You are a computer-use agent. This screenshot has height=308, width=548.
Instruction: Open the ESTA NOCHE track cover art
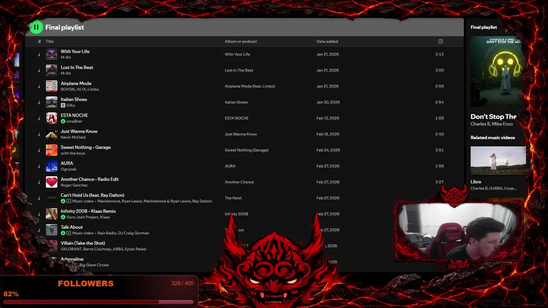[x=51, y=118]
